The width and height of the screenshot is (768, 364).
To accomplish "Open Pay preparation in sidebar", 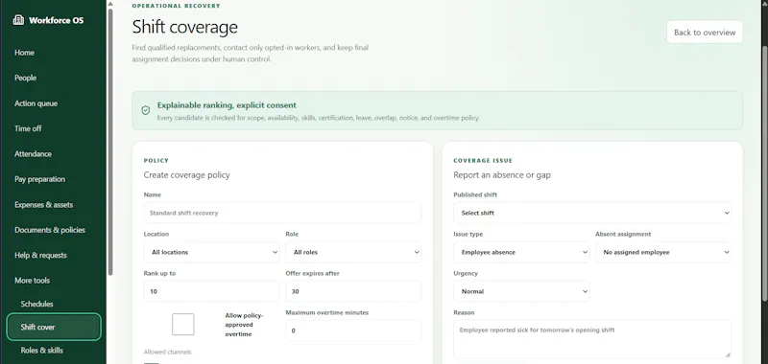I will 39,179.
